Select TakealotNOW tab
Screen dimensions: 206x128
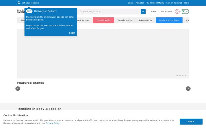coord(145,20)
